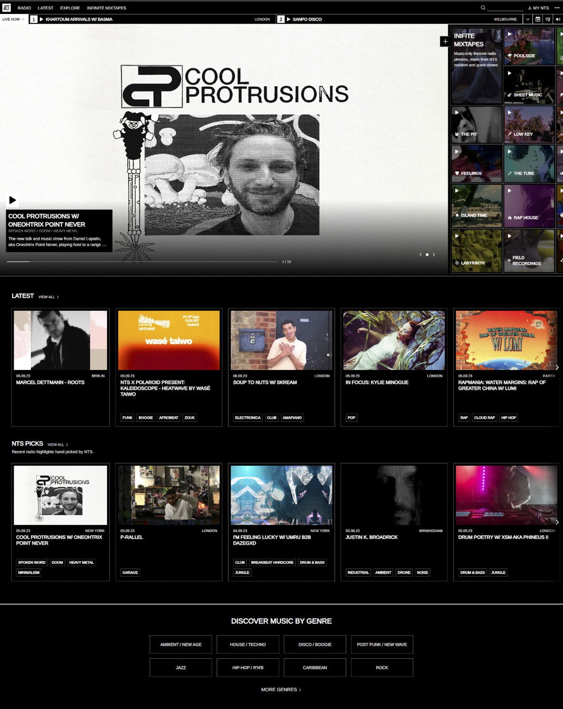Pause hero carousel with the square icon
This screenshot has height=709, width=563.
point(427,255)
